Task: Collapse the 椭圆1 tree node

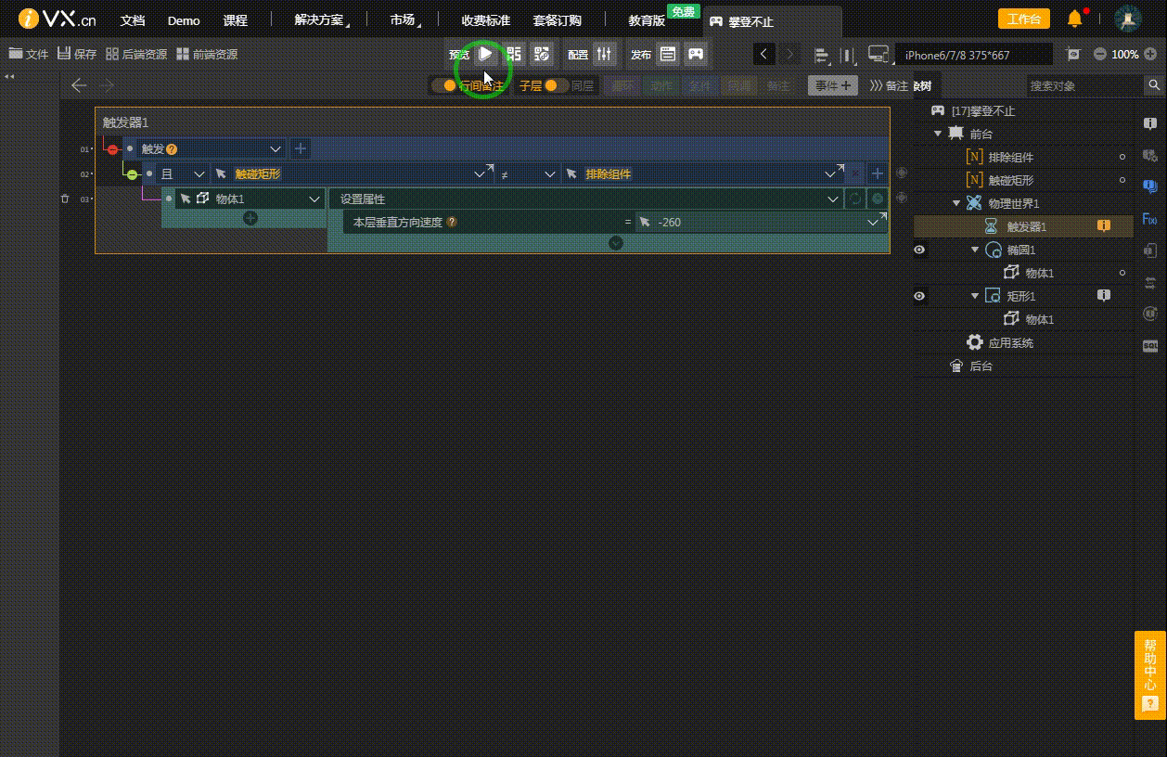Action: coord(975,250)
